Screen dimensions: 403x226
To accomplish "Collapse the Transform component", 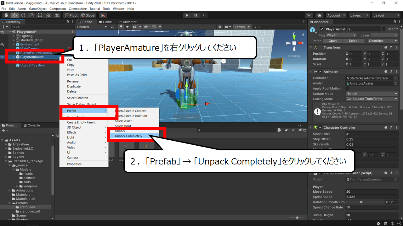I will pyautogui.click(x=310, y=47).
